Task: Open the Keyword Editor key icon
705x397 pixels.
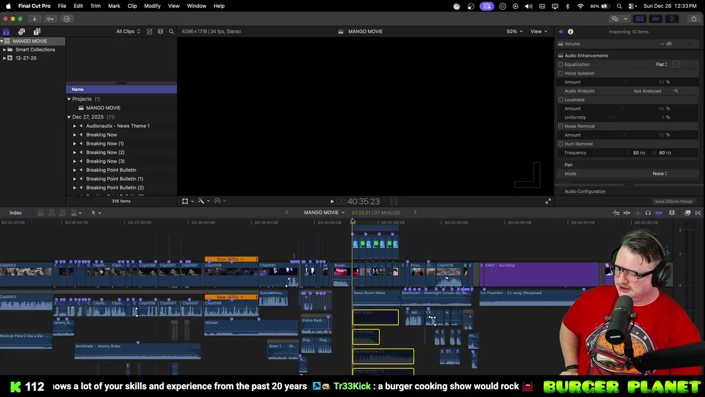Action: 50,19
